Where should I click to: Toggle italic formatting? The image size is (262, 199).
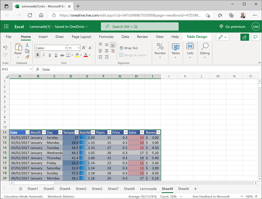click(43, 55)
